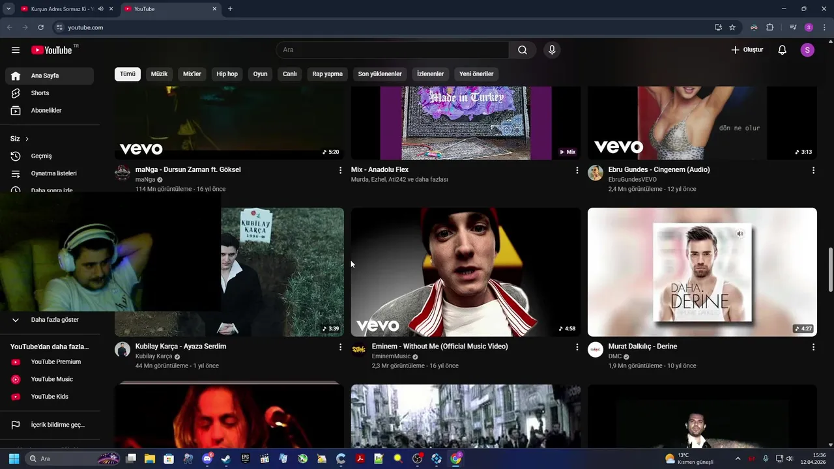Open the Ebru Gundes Cingenem title
Viewport: 834px width, 469px height.
pos(659,169)
